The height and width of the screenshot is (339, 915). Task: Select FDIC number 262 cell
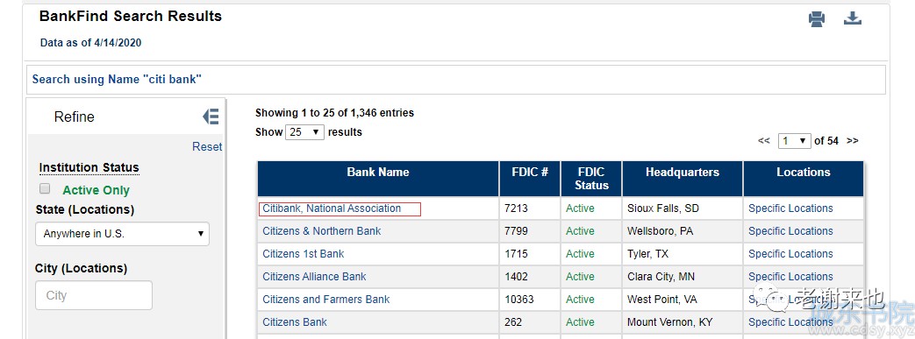coord(530,322)
